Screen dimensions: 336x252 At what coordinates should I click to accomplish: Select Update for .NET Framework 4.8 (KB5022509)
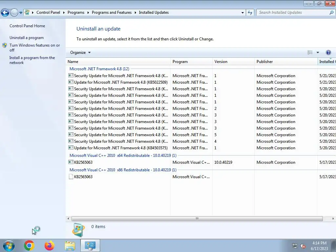coord(121,82)
